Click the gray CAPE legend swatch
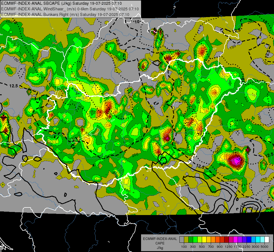Viewport: 274px width, 252px height. (182, 240)
